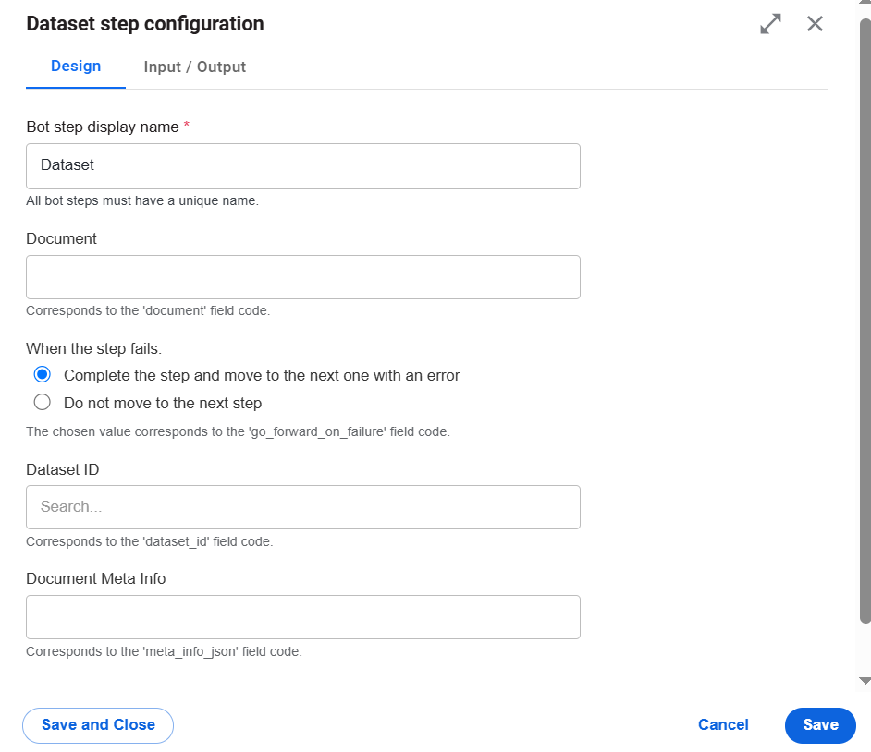This screenshot has width=871, height=752.
Task: Click into the Document input field
Action: coord(303,277)
